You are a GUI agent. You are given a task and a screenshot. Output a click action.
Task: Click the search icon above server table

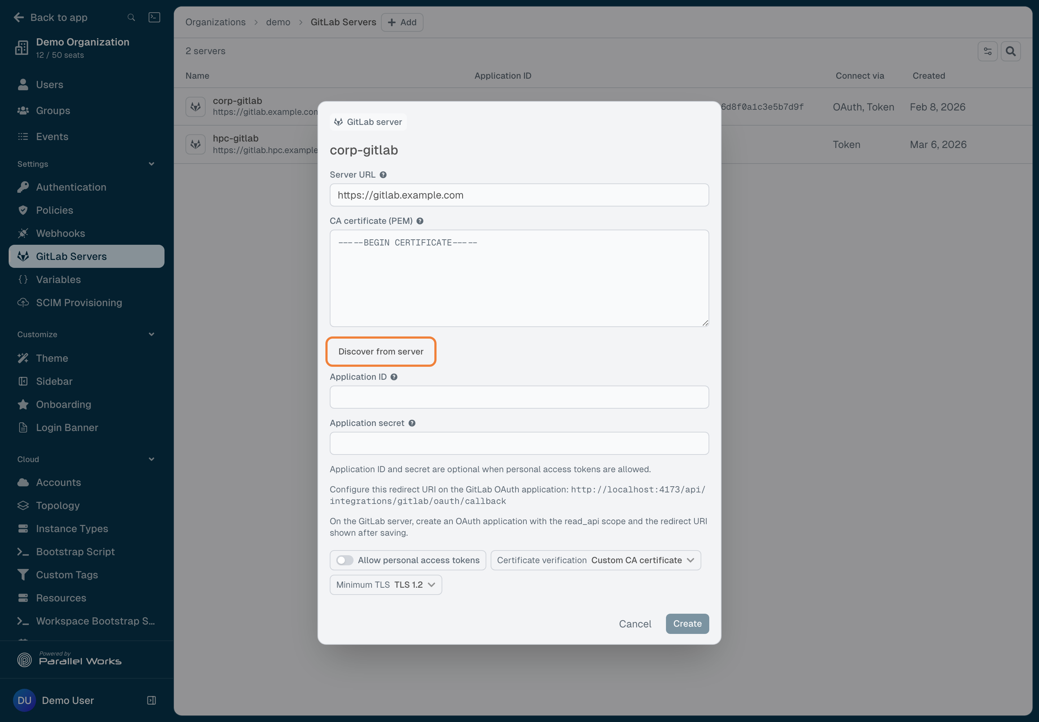click(1010, 51)
